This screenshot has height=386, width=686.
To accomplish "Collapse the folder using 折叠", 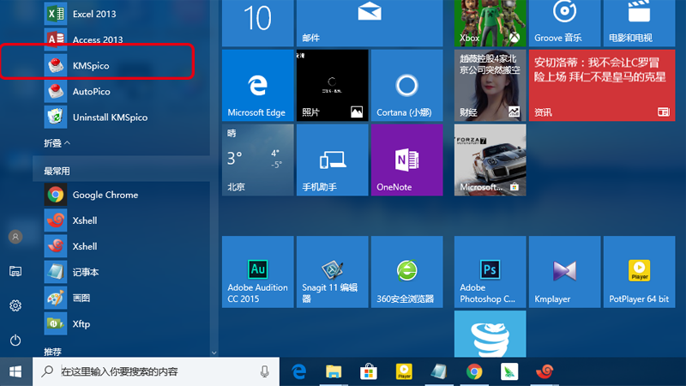I will (57, 142).
